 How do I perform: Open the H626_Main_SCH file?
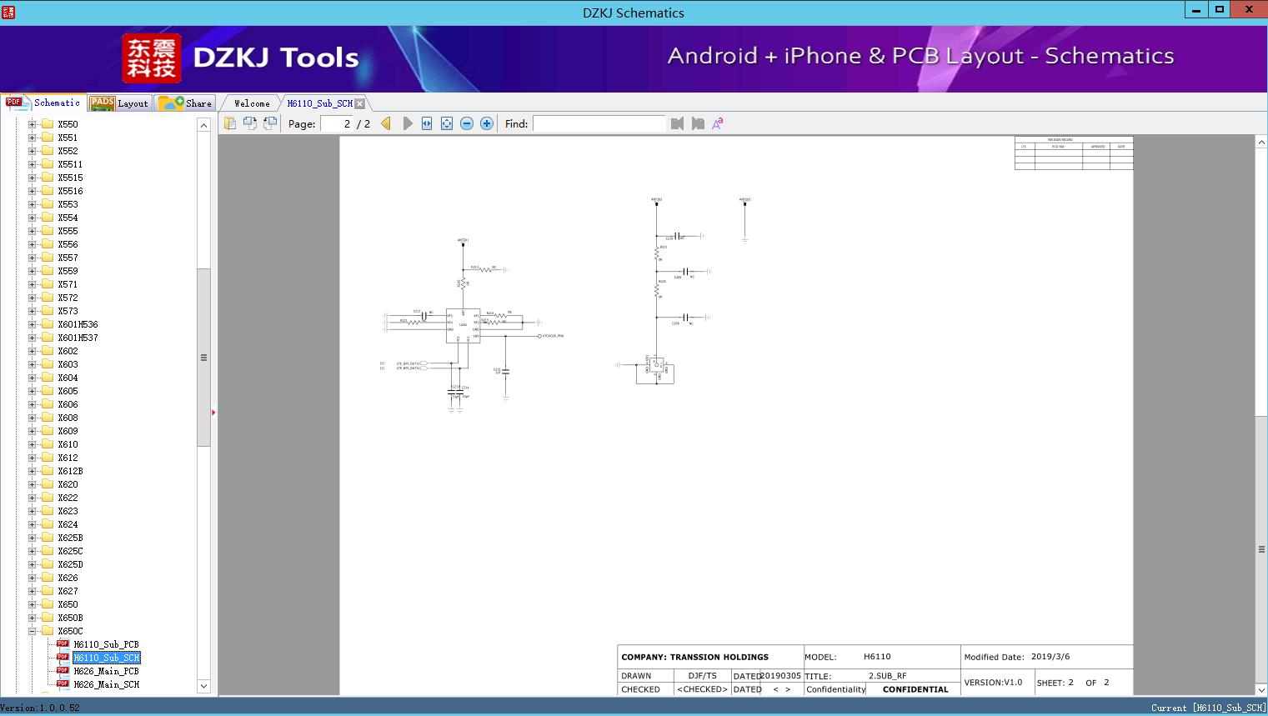tap(106, 684)
